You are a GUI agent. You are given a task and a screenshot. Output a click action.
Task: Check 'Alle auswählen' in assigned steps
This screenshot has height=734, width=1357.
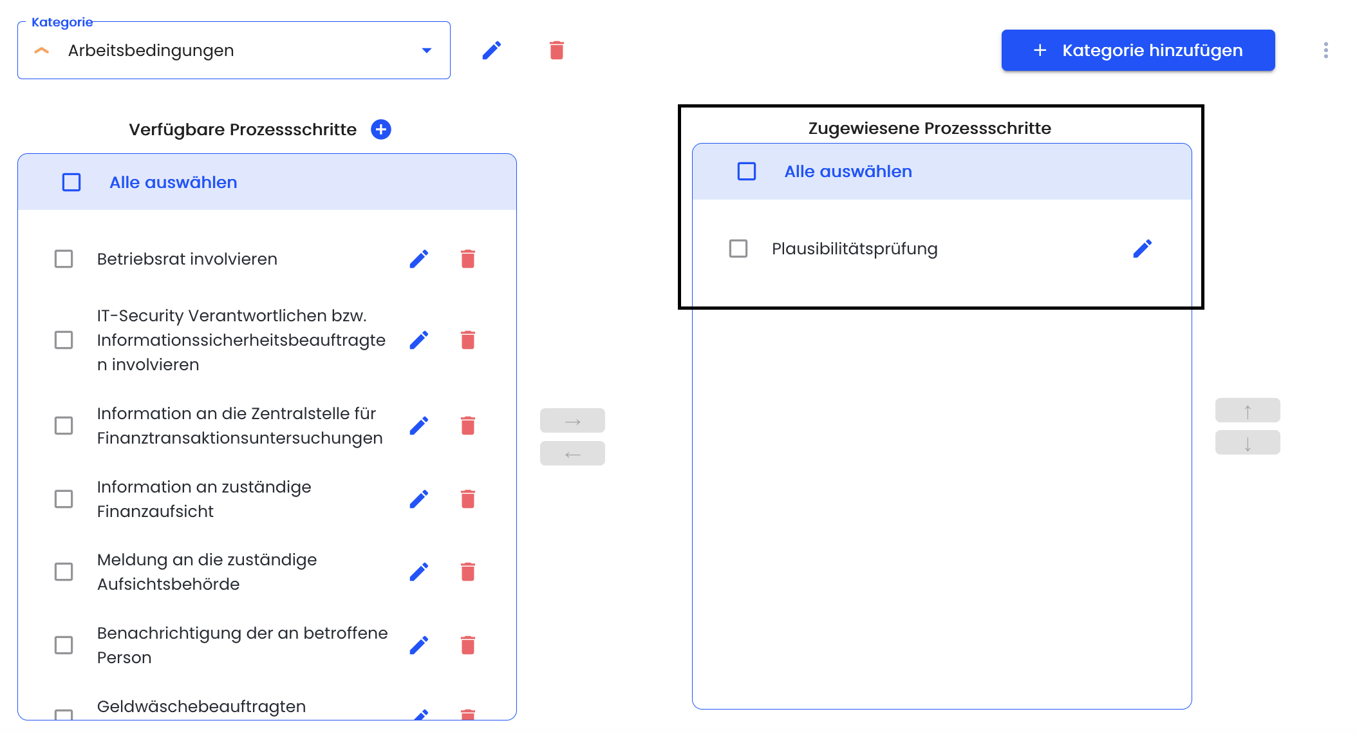click(x=747, y=171)
